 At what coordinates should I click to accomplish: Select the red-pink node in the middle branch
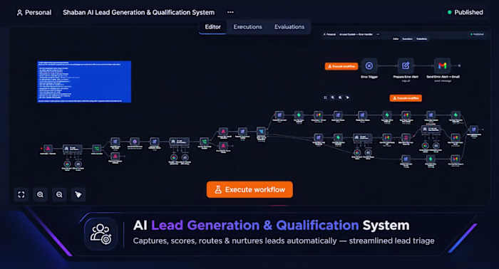406,137
